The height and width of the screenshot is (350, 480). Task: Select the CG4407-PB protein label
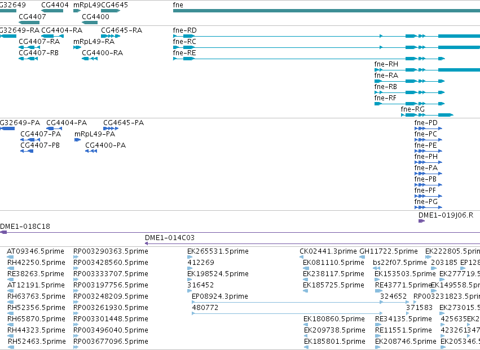40,145
